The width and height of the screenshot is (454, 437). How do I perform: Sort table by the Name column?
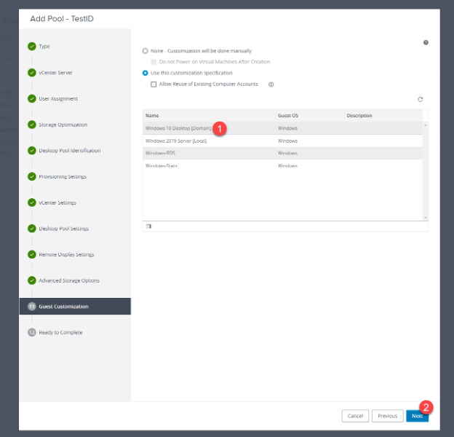click(152, 115)
